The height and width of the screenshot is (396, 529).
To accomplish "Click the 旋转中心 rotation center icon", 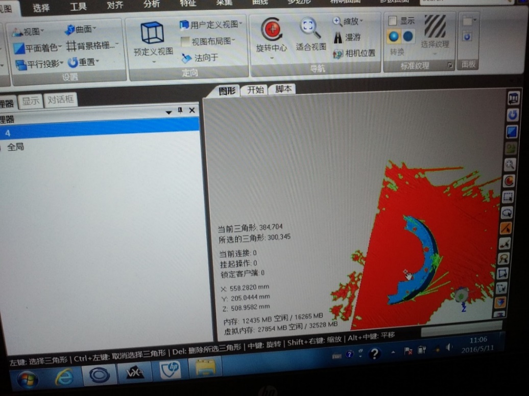I will [x=272, y=30].
